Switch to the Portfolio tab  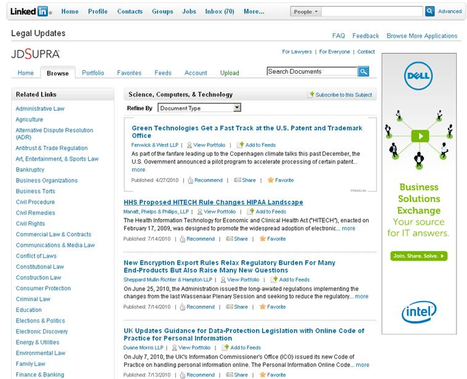click(93, 73)
